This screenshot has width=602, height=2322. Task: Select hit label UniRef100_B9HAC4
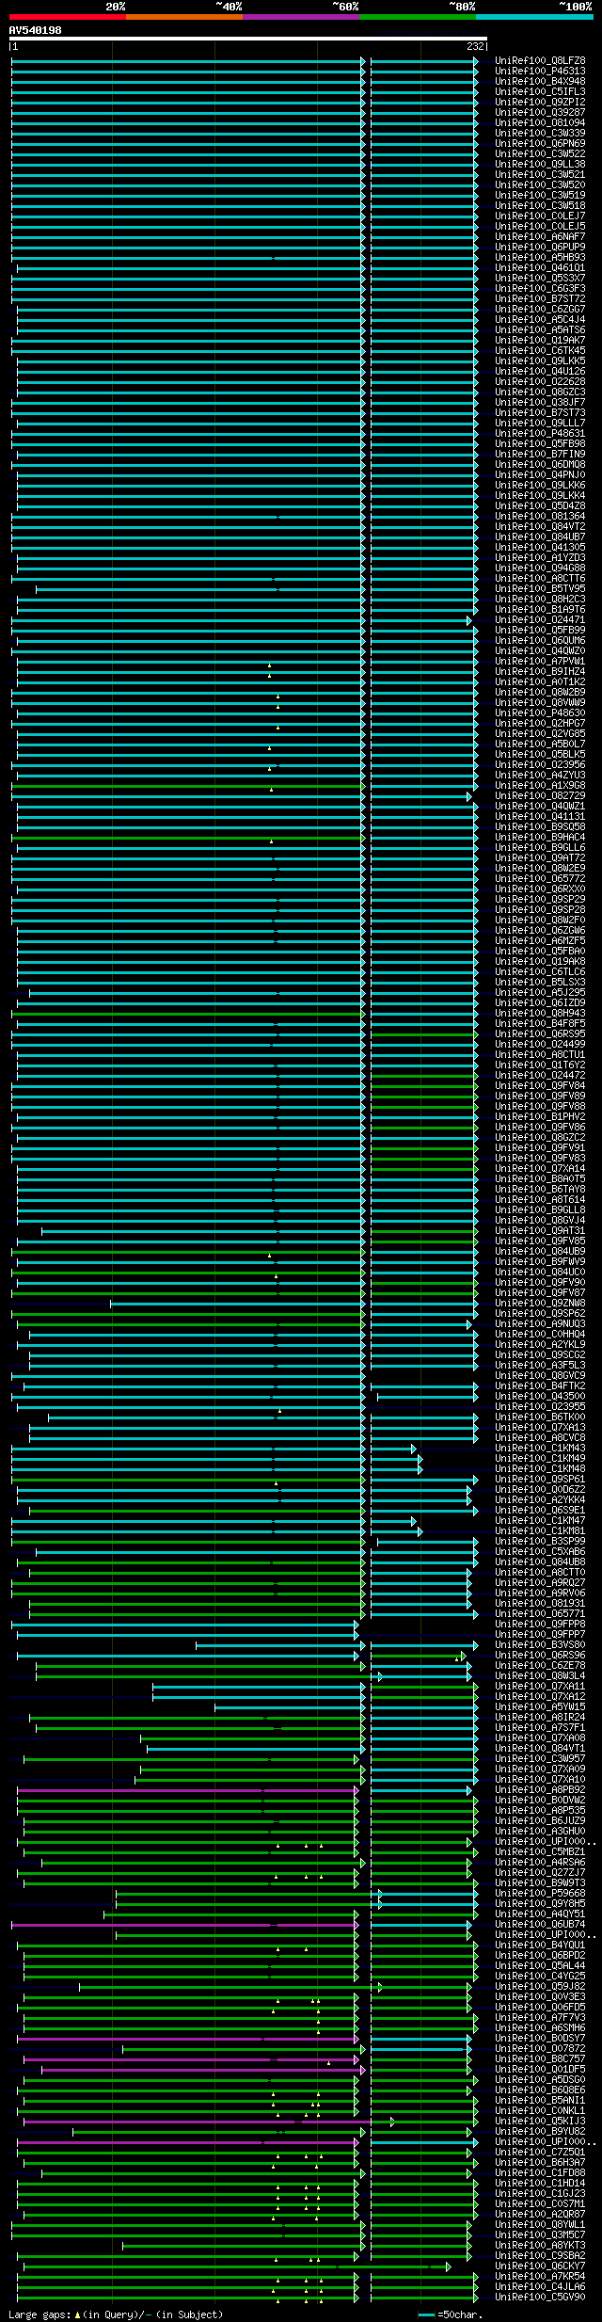pos(540,837)
